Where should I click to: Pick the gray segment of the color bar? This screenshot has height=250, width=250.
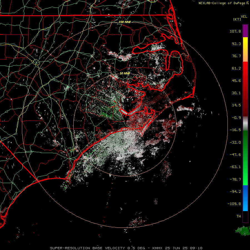245,124
